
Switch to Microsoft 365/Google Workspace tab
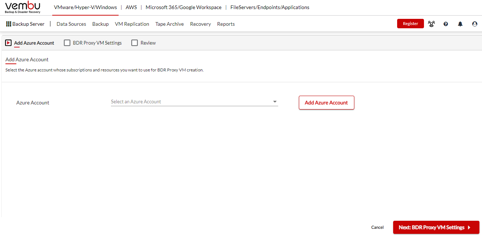tap(184, 7)
